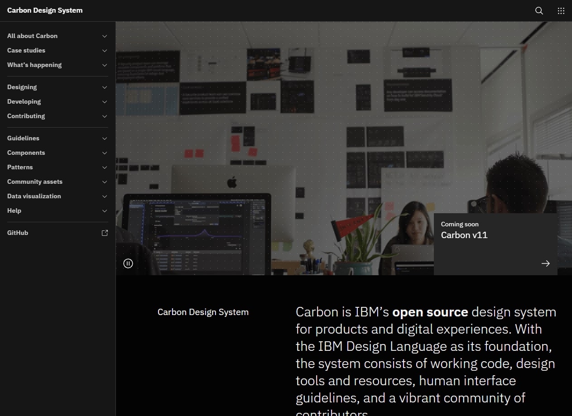Expand the Developing chevron
572x416 pixels.
pyautogui.click(x=105, y=102)
